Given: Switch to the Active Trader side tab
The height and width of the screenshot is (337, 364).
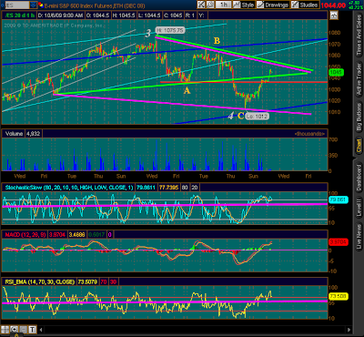Looking at the screenshot, I should pyautogui.click(x=359, y=80).
